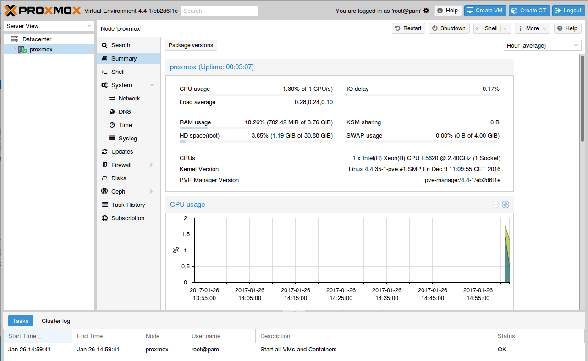Click the Package versions button

[191, 45]
